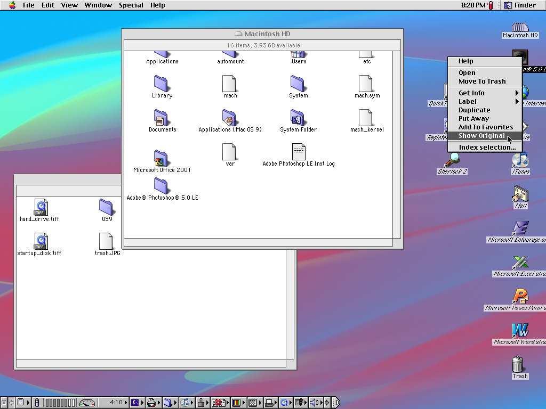Choose Move To Trash in context menu
This screenshot has width=546, height=409.
(x=482, y=81)
